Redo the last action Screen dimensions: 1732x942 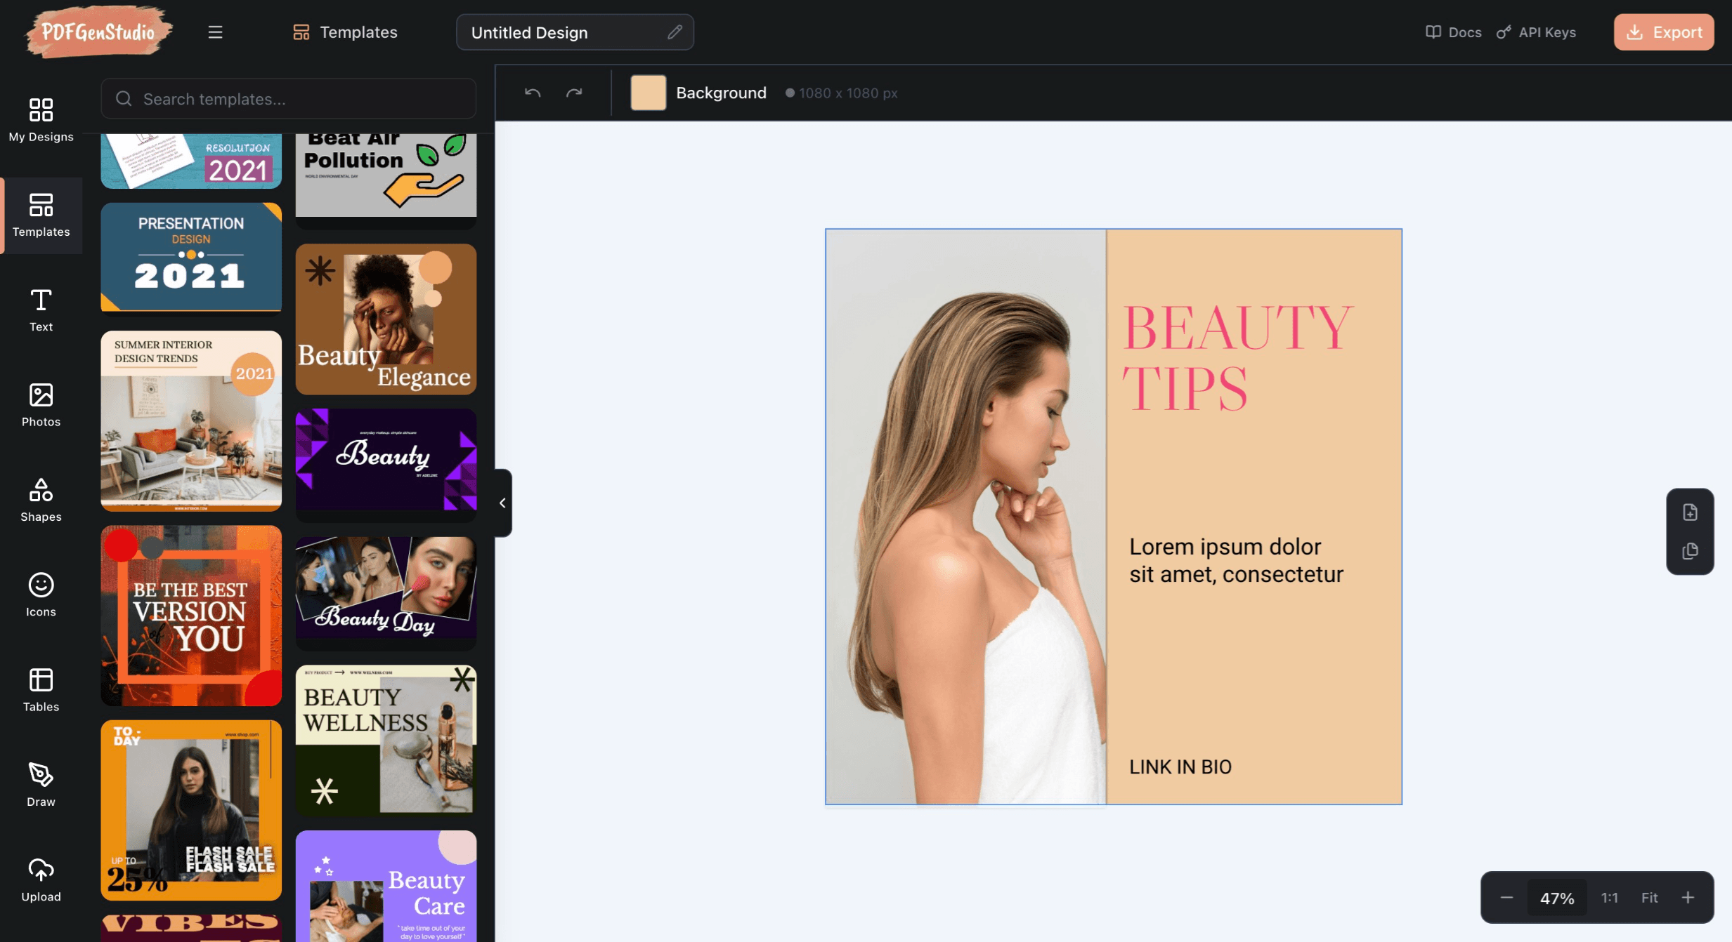(x=574, y=92)
